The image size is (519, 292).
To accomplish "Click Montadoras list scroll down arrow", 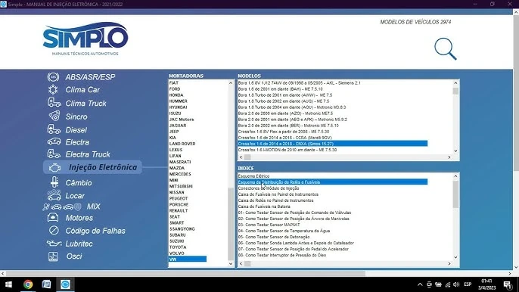I will point(231,264).
